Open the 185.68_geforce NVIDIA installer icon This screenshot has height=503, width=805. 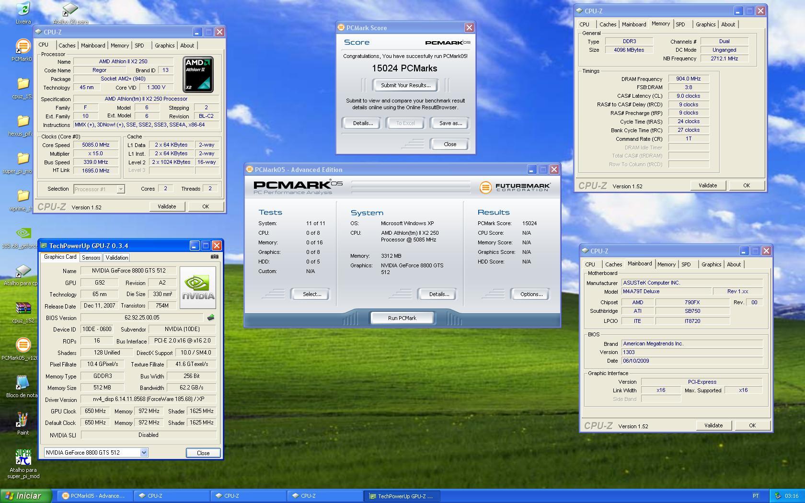tap(23, 233)
